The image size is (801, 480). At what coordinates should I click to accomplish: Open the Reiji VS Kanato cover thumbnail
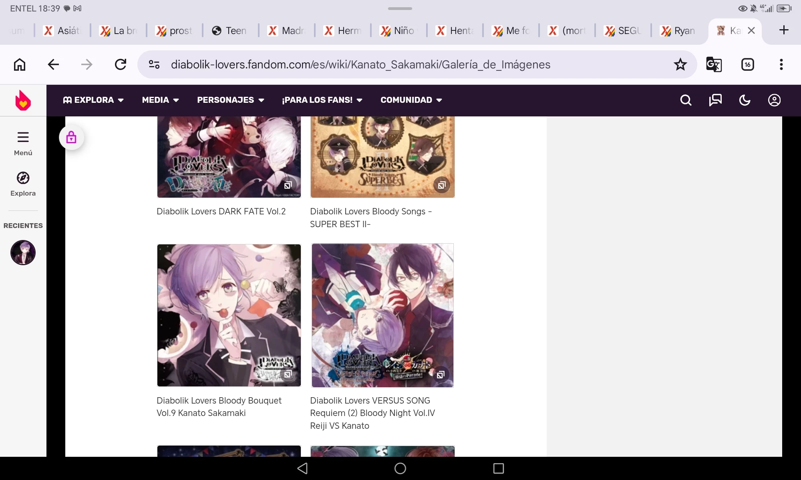pyautogui.click(x=382, y=315)
